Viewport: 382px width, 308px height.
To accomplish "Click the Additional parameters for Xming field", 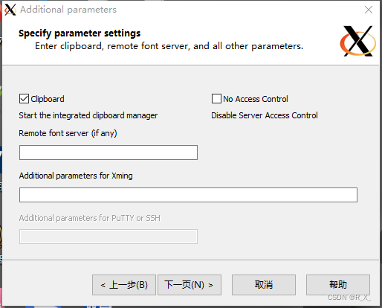I will point(188,195).
